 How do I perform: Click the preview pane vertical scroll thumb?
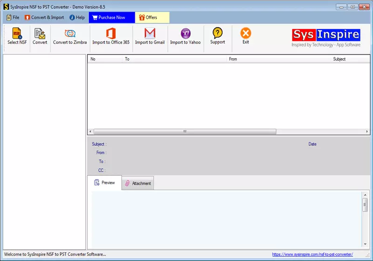point(365,205)
